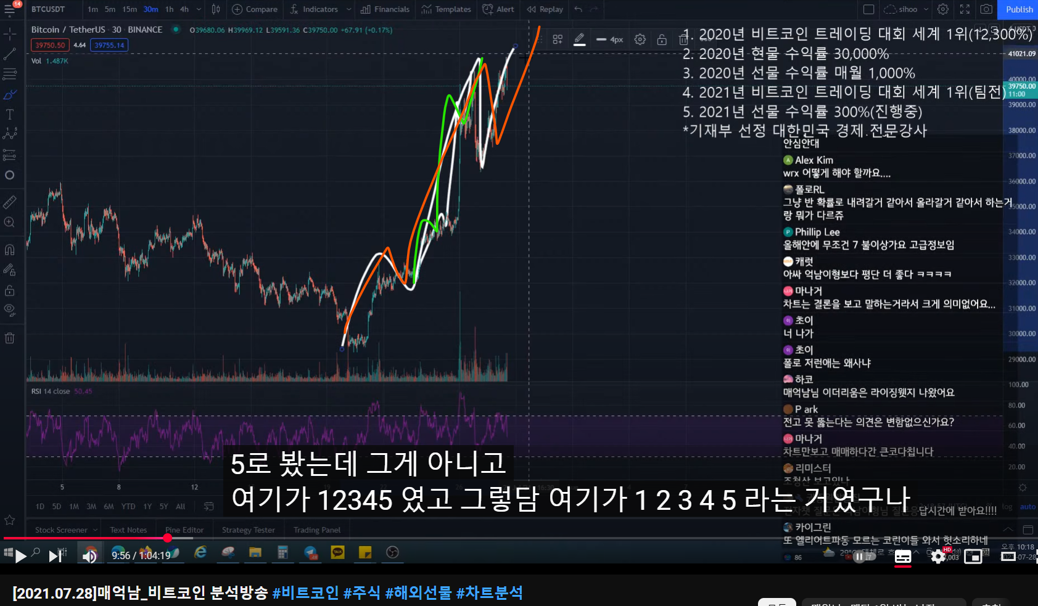Open the go-to-date calendar icon
The height and width of the screenshot is (606, 1038).
coord(209,506)
